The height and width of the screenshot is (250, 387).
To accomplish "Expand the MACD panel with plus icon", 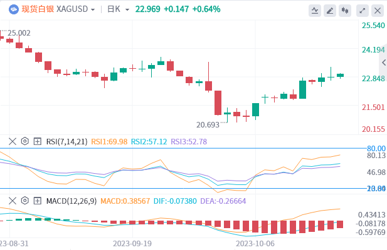I will coord(38,201).
